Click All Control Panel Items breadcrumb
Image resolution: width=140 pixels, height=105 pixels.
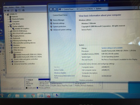[85, 9]
